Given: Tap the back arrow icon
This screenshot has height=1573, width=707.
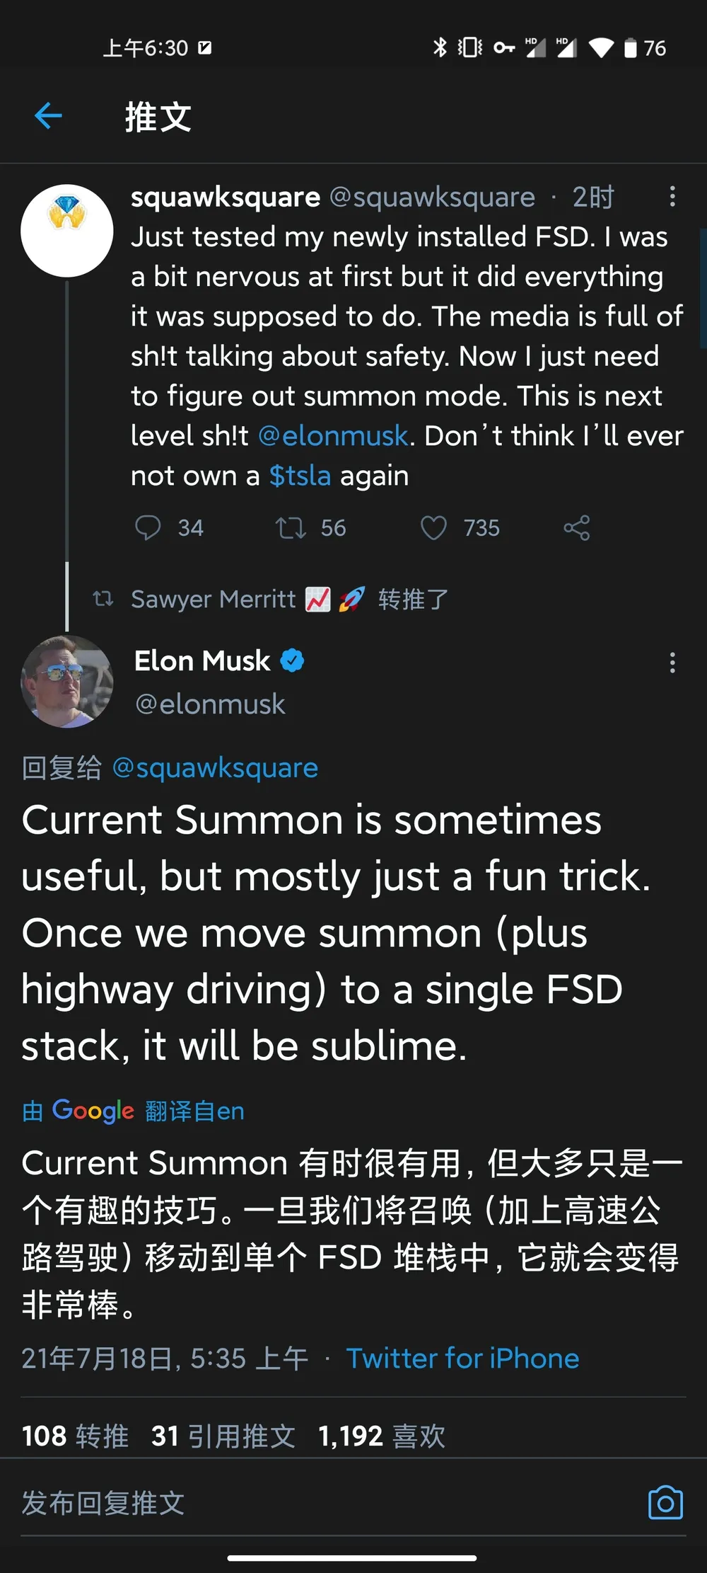Looking at the screenshot, I should (48, 116).
